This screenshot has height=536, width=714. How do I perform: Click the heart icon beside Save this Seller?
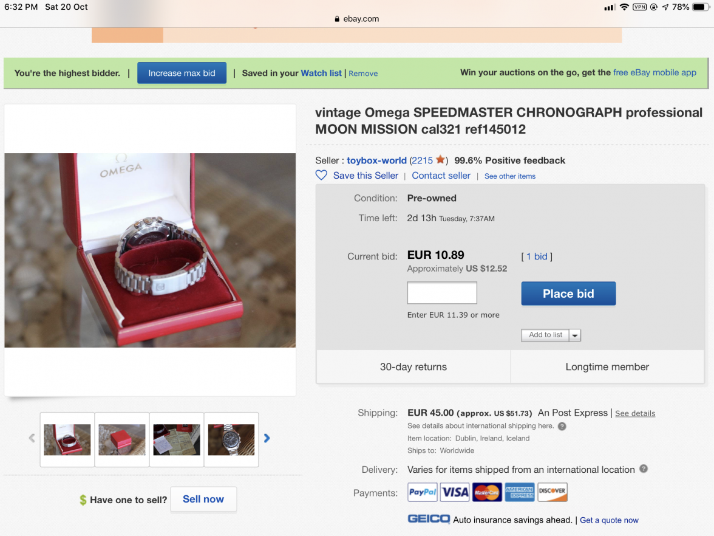pos(321,176)
